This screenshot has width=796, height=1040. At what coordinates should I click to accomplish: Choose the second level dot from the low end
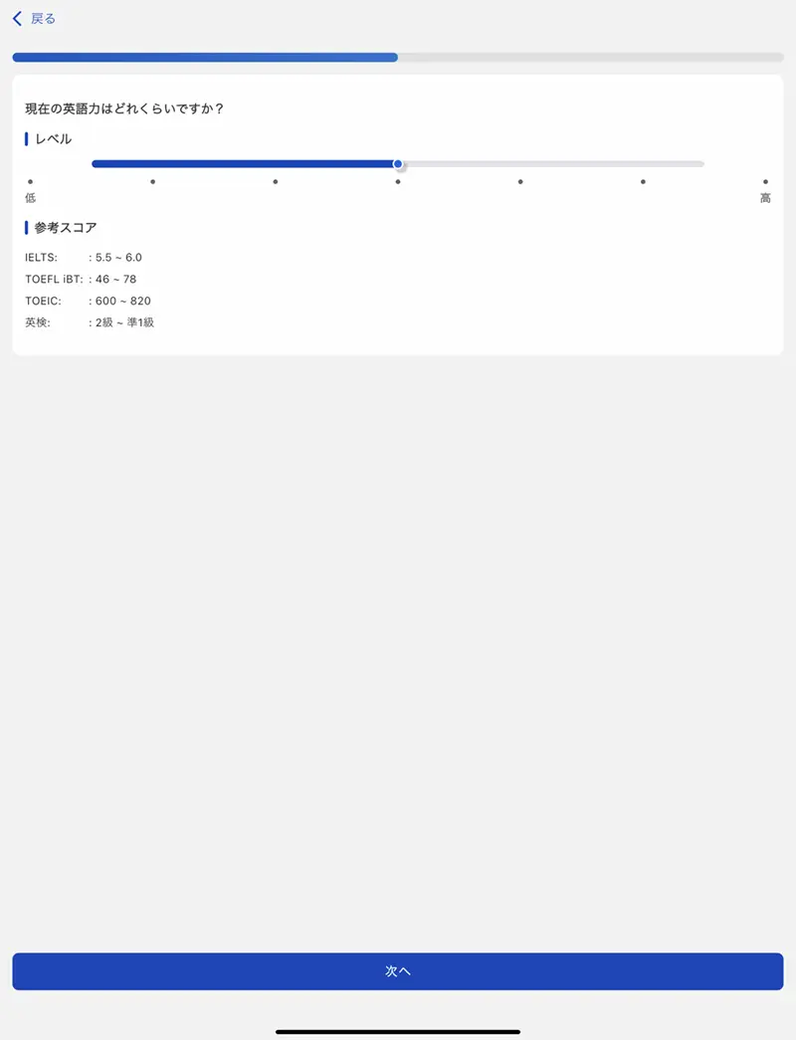pyautogui.click(x=152, y=181)
